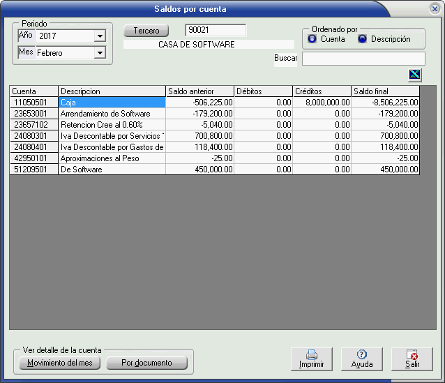This screenshot has width=445, height=383.
Task: Select the Arrendamiento de Software row
Action: click(x=112, y=114)
